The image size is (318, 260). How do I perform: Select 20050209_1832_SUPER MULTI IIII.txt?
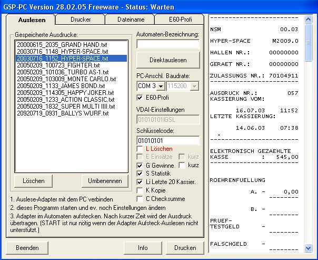point(72,107)
